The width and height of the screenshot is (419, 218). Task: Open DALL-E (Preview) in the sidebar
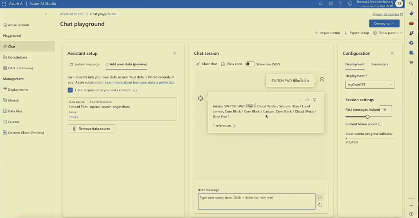point(18,68)
